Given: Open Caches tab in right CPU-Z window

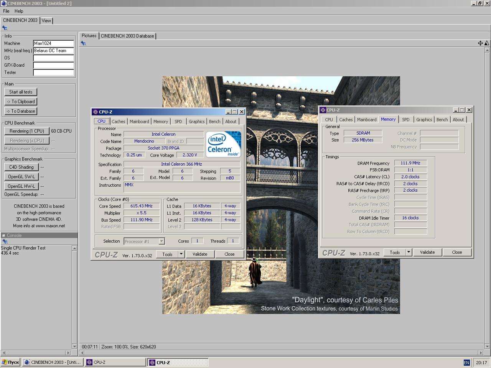Looking at the screenshot, I should (x=346, y=120).
